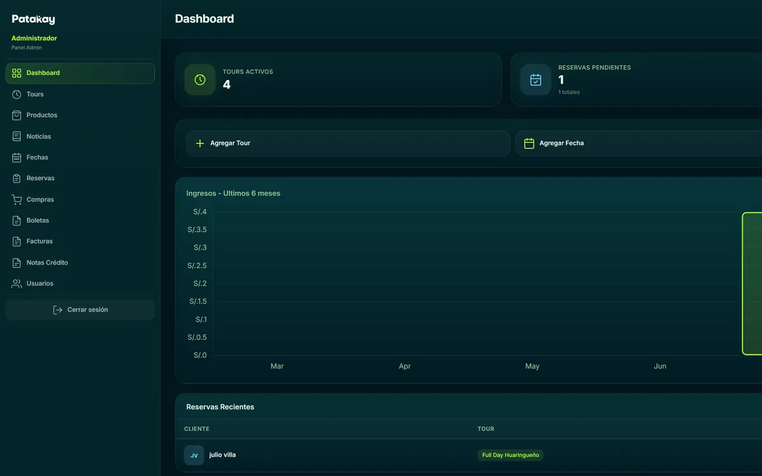Click the Ingresos - Ultimos 6 meses title

[x=233, y=194]
